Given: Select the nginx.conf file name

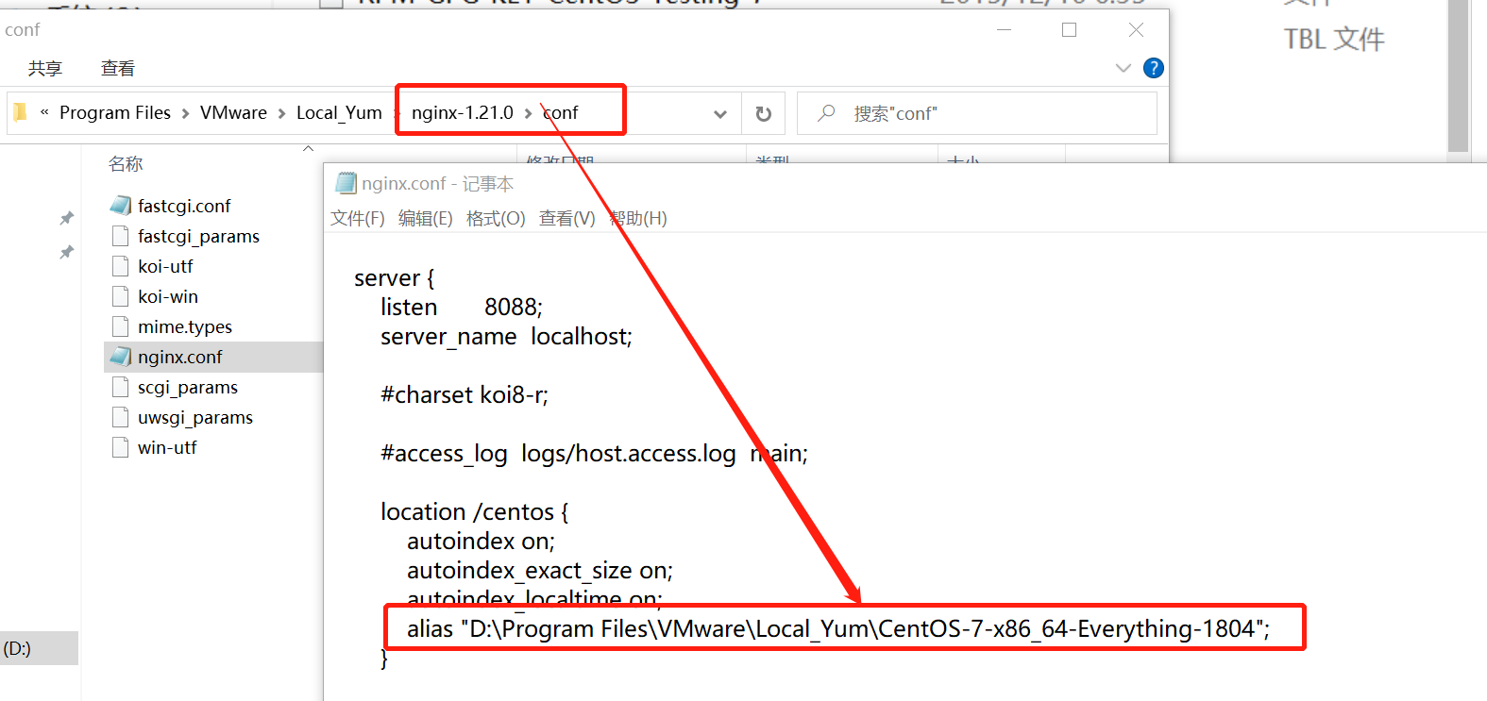Looking at the screenshot, I should (x=180, y=357).
